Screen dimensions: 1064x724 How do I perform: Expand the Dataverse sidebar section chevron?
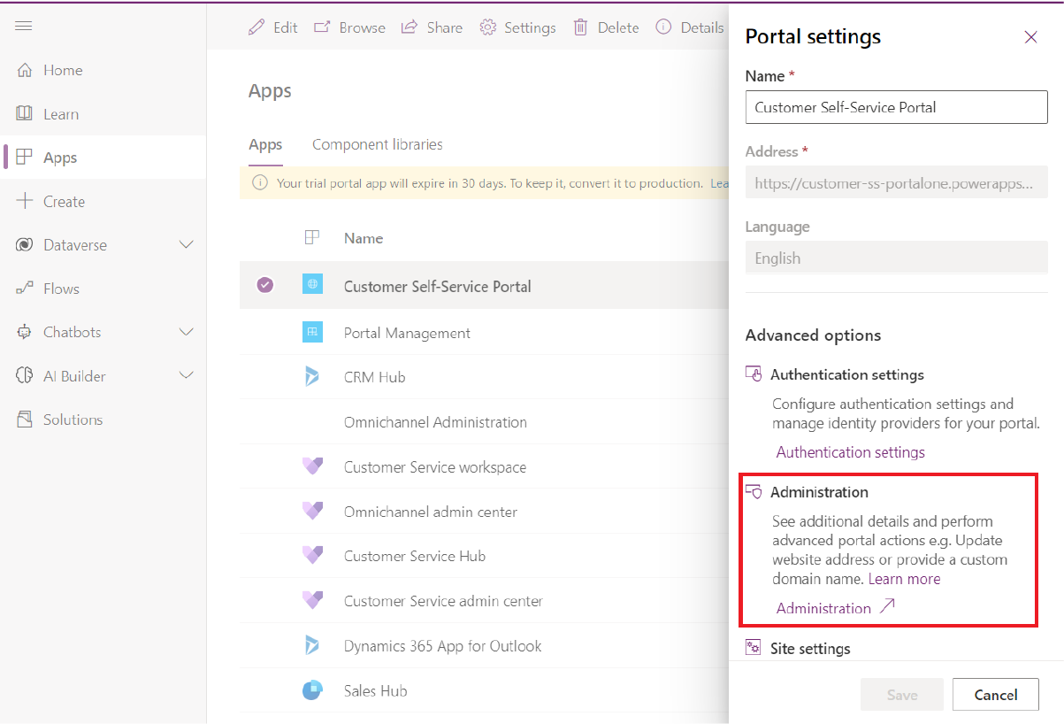coord(187,245)
